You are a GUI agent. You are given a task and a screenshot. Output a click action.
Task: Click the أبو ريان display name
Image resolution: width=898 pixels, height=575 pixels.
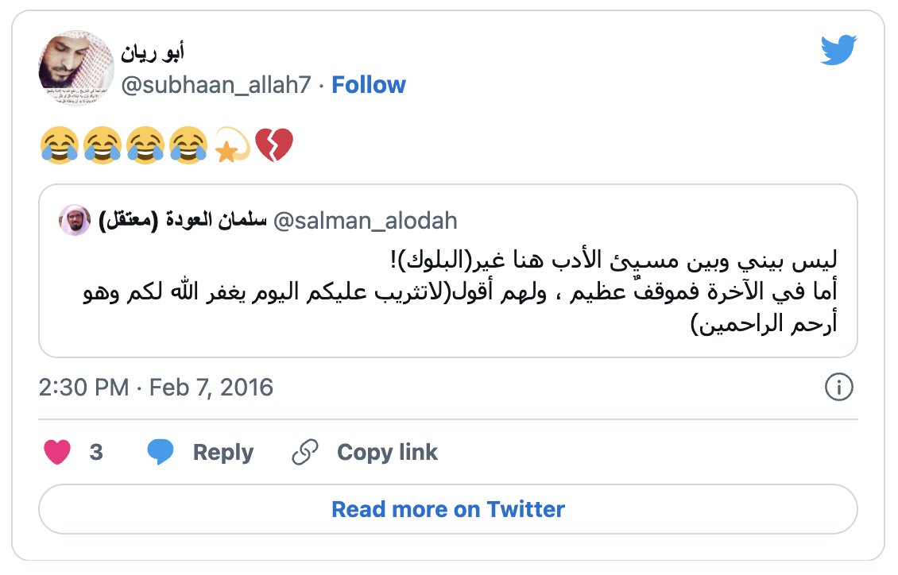coord(153,53)
